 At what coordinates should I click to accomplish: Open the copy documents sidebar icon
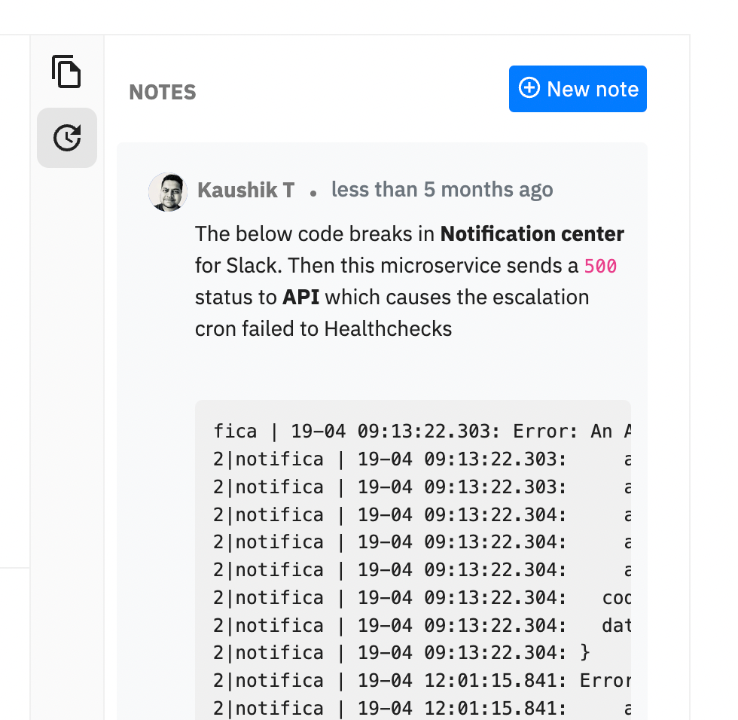(66, 72)
